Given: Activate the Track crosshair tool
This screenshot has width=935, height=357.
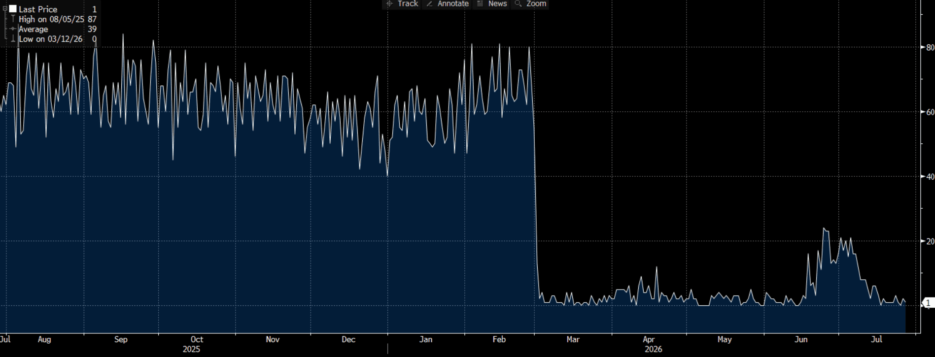Looking at the screenshot, I should tap(402, 4).
